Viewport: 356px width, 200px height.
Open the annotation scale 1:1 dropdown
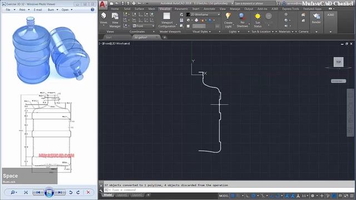click(305, 196)
